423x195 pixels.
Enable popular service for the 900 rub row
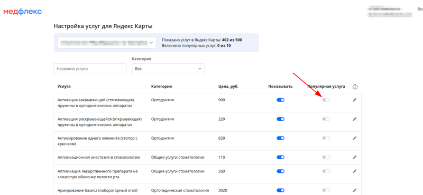[326, 100]
